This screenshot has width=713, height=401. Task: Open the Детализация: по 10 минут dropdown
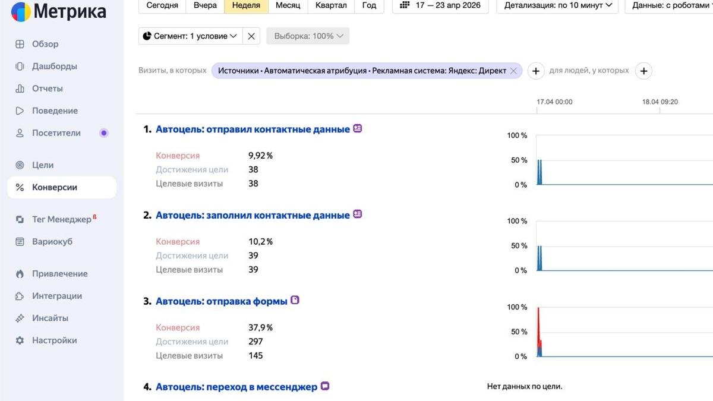557,5
